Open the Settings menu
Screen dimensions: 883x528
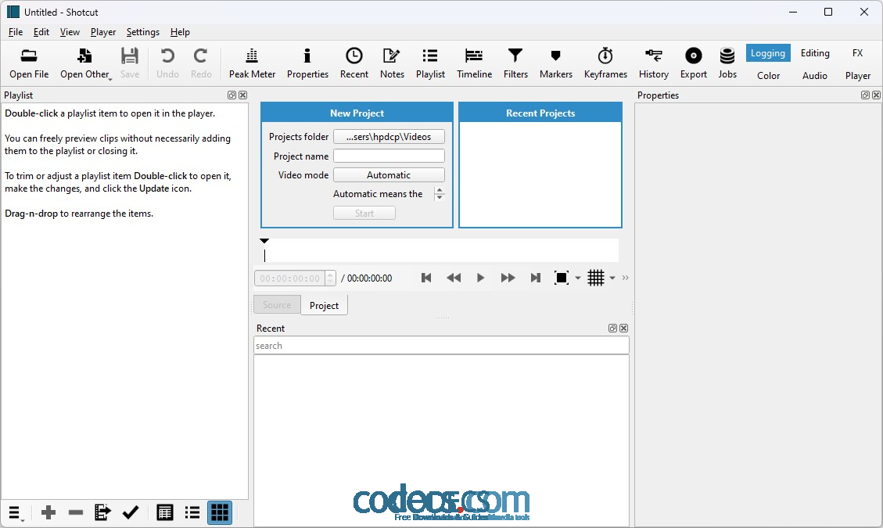(142, 32)
